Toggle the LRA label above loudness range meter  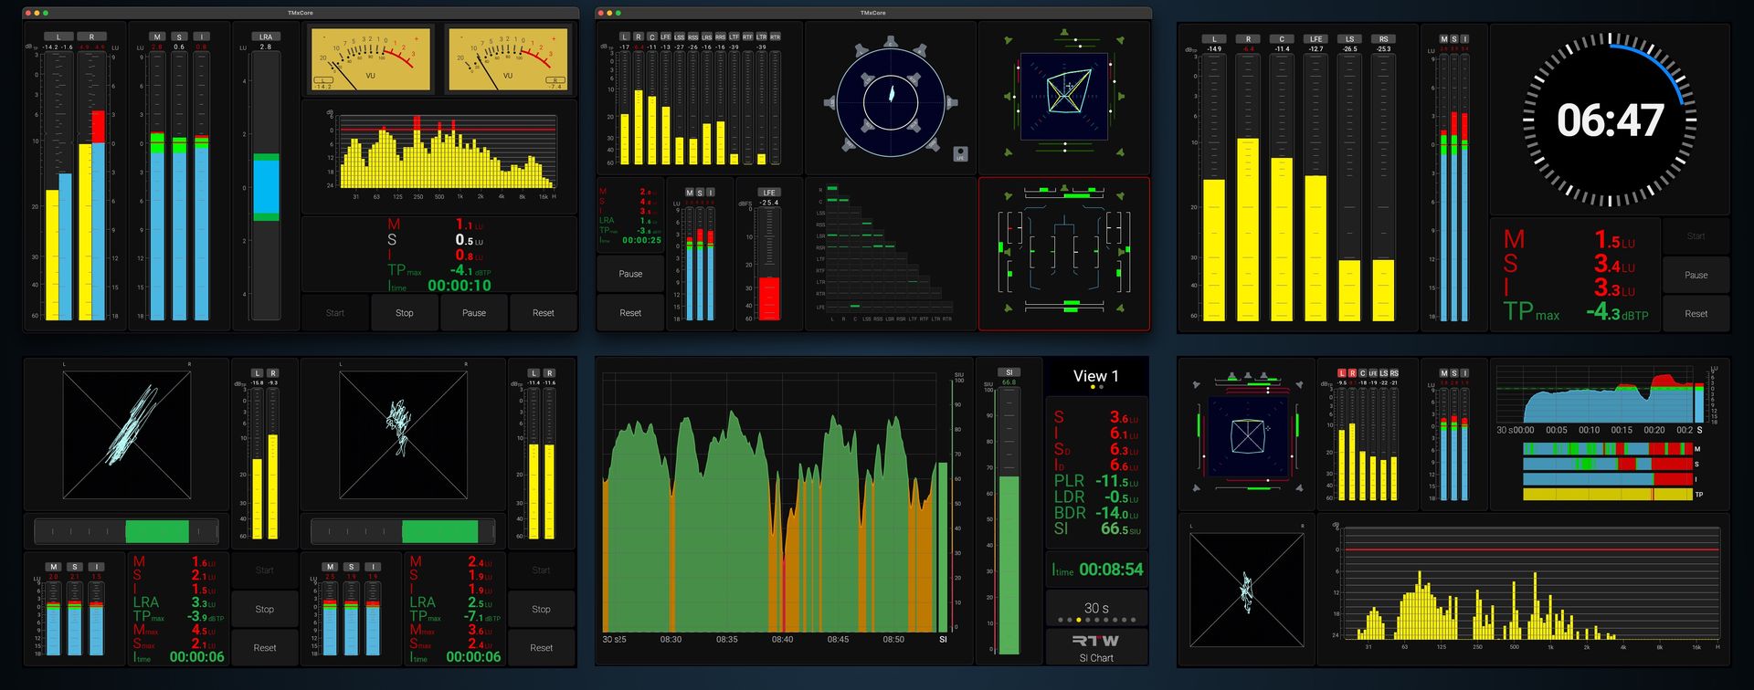pos(265,37)
